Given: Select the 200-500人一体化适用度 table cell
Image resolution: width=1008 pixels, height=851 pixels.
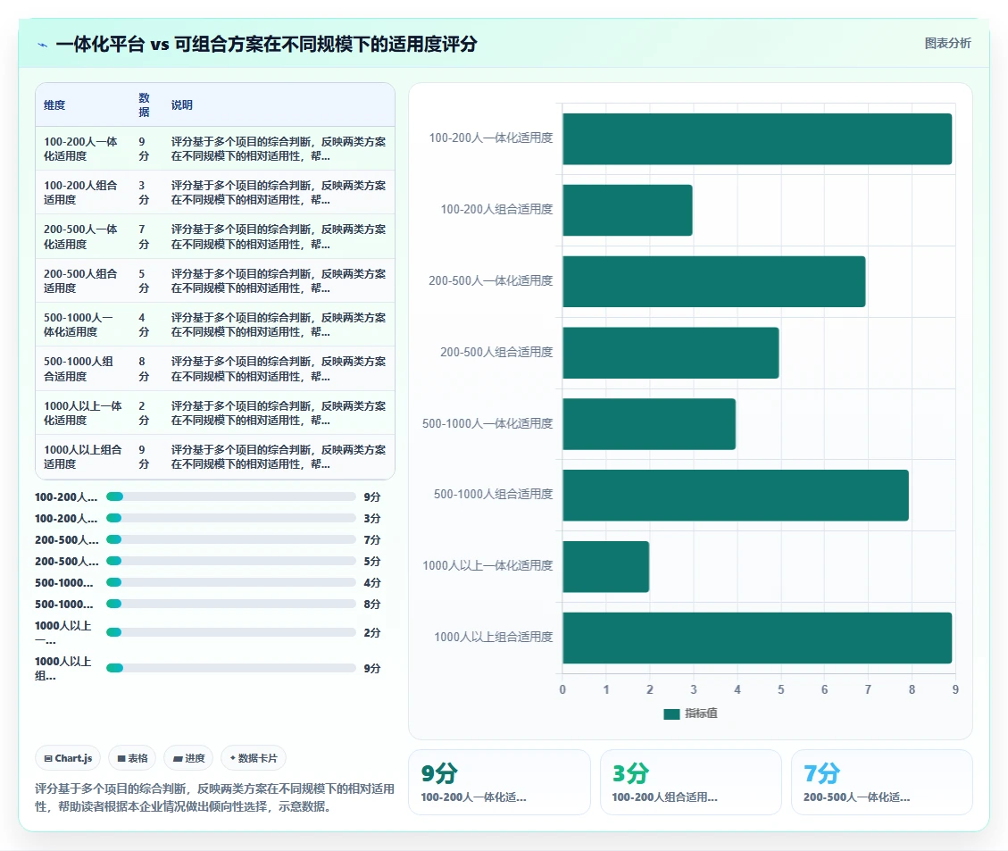Looking at the screenshot, I should [82, 237].
